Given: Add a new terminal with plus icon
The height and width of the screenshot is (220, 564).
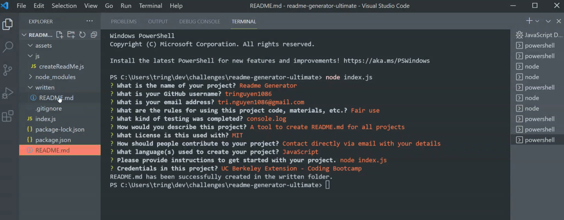Looking at the screenshot, I should point(529,21).
